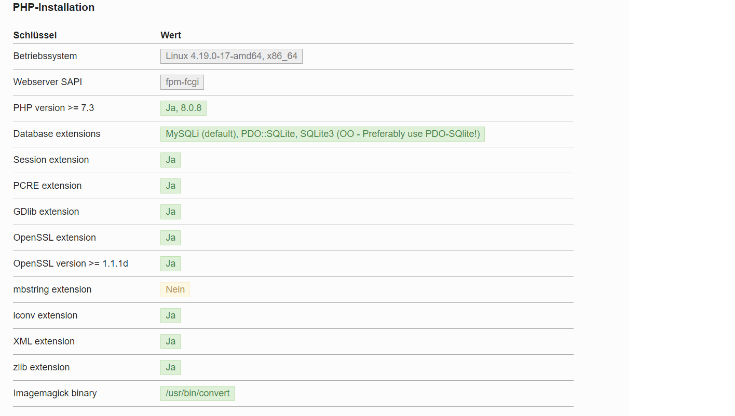The width and height of the screenshot is (735, 416).
Task: Click the 'Ja, 8.0.8' PHP version badge
Action: point(183,108)
